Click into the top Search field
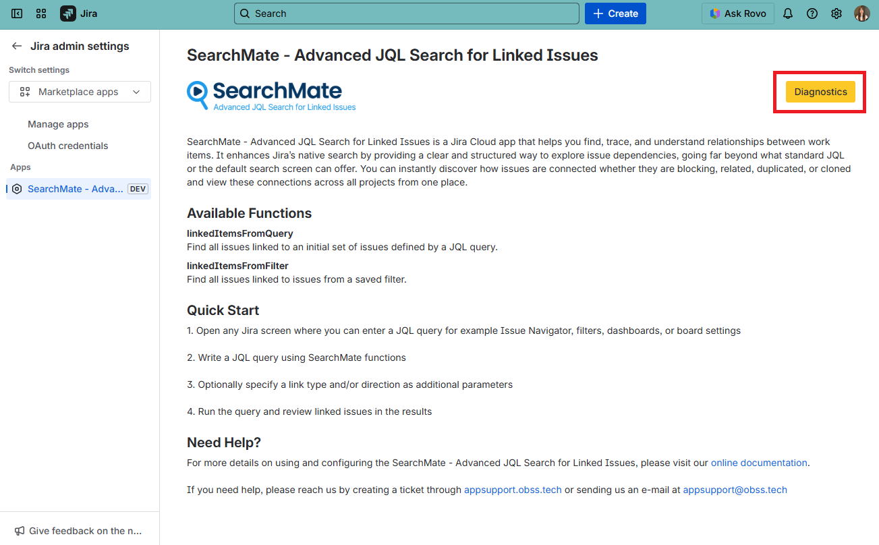Screen dimensions: 879x545 tap(406, 13)
